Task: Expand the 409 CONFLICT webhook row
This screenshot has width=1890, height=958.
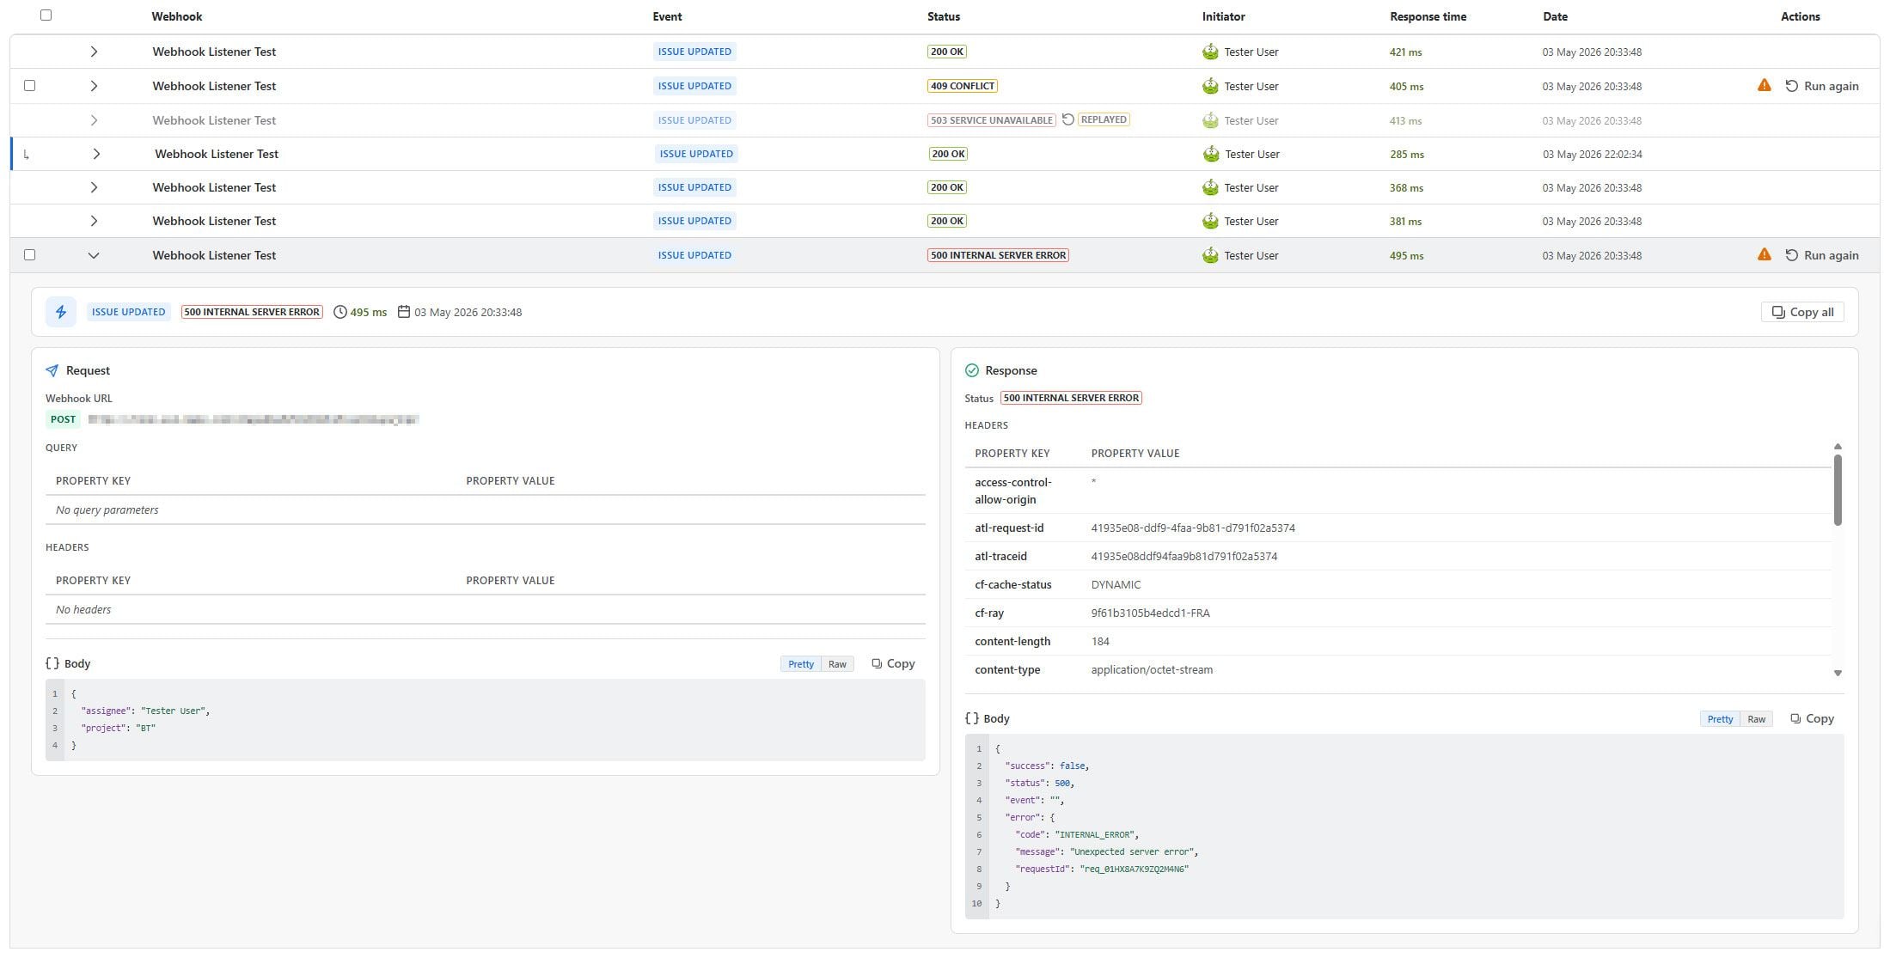Action: coord(94,86)
